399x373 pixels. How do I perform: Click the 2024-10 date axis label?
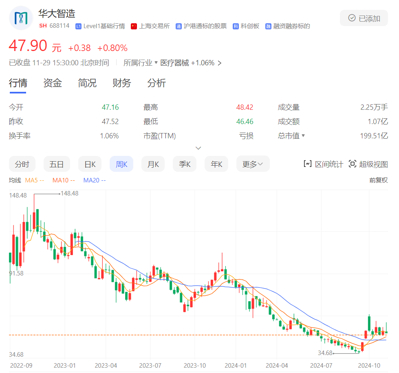369,366
